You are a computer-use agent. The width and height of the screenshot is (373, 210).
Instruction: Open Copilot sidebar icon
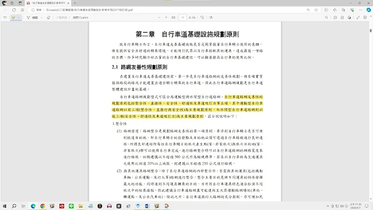[368, 10]
